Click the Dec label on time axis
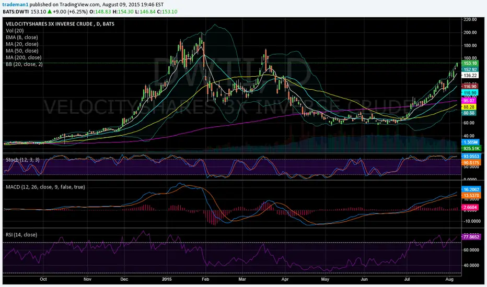The width and height of the screenshot is (487, 287). (124, 279)
